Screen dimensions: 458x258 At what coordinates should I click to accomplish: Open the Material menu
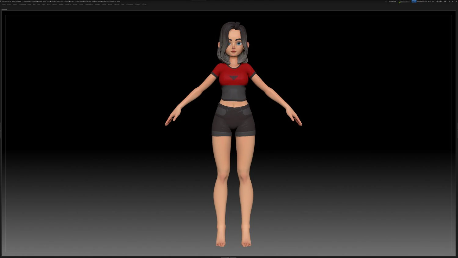(x=68, y=4)
